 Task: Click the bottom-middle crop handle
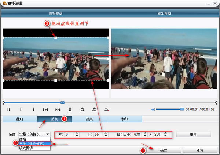click(56, 80)
